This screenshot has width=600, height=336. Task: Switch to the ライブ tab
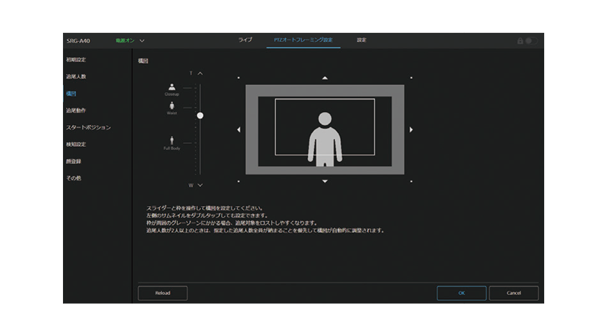245,40
